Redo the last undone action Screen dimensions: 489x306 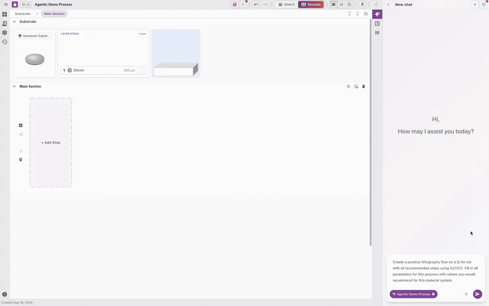pyautogui.click(x=265, y=5)
